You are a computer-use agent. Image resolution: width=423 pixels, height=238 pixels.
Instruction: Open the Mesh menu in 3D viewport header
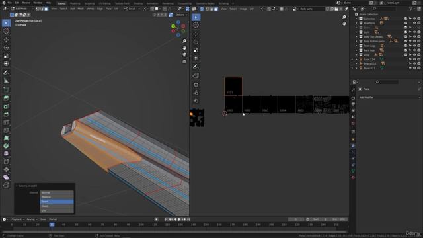[x=81, y=9]
